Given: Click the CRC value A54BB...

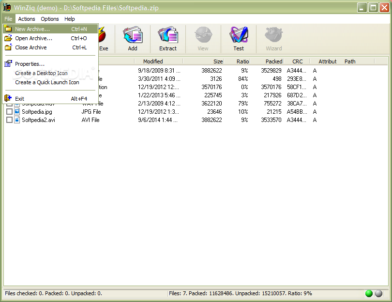Looking at the screenshot, I should [x=297, y=112].
